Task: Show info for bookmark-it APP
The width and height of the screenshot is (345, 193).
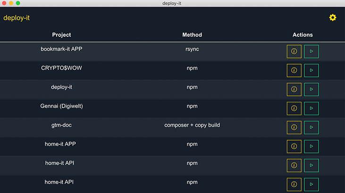Action: [x=294, y=51]
